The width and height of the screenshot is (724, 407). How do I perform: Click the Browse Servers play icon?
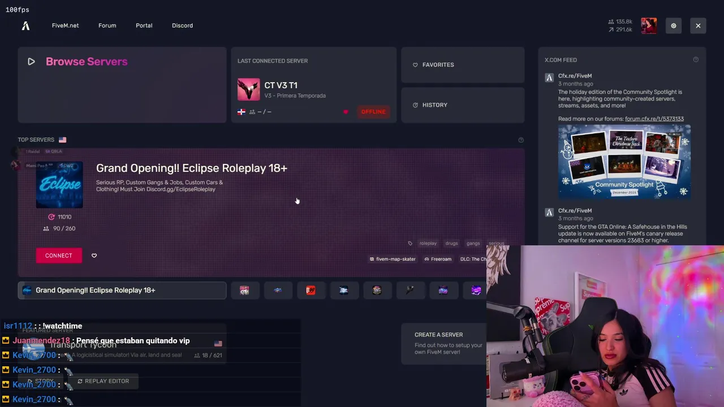pos(31,62)
